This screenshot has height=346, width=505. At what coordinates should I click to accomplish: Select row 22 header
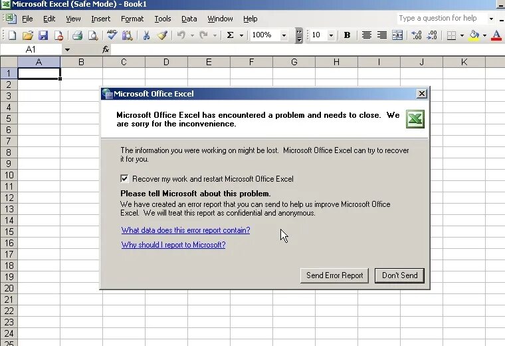coord(9,311)
